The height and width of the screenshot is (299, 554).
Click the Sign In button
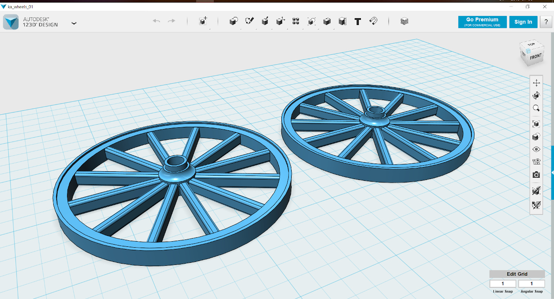(523, 22)
